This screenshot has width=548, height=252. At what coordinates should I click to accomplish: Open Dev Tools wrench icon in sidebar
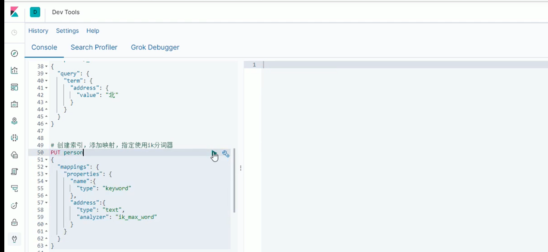click(x=14, y=239)
